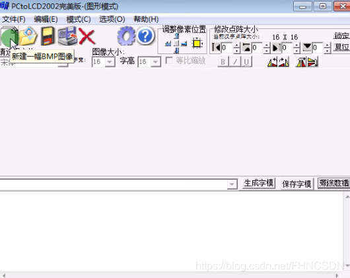Click the output pane scroll-down arrow
350x278 pixels.
[x=347, y=265]
